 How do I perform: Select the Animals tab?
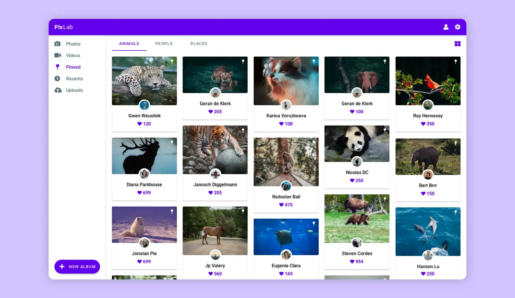[x=129, y=44]
